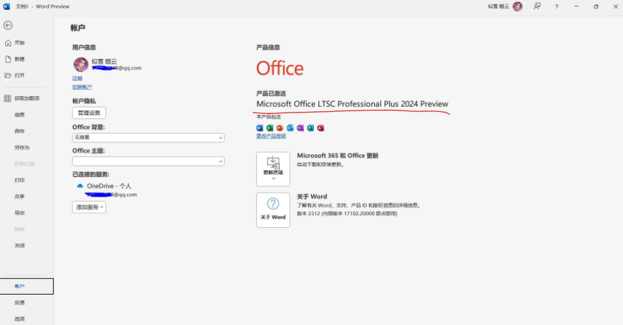Open the 添加服务 dropdown button
Viewport: 623px width, 325px height.
(x=89, y=207)
